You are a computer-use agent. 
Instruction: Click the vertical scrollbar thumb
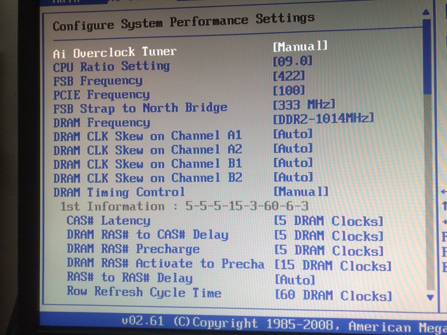click(427, 57)
